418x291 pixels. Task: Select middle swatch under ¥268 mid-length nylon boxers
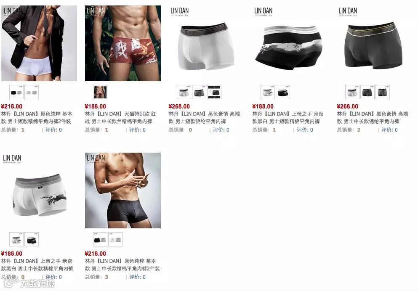click(367, 92)
